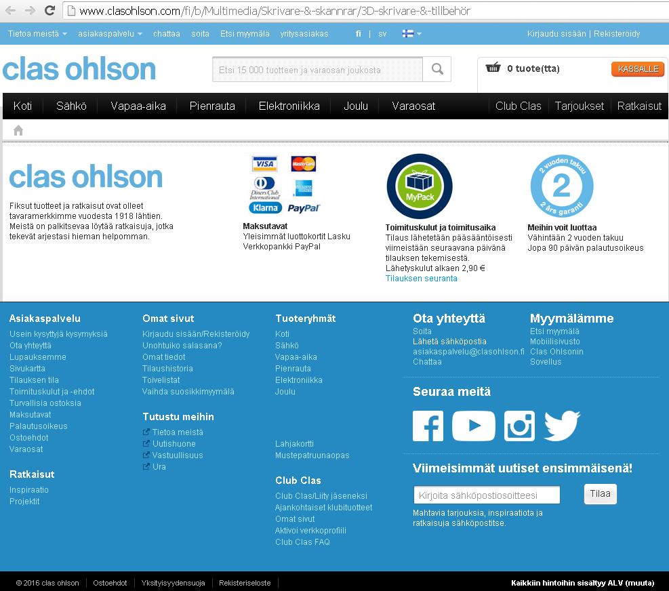Open the Twitter bird icon
This screenshot has width=669, height=591.
[562, 426]
